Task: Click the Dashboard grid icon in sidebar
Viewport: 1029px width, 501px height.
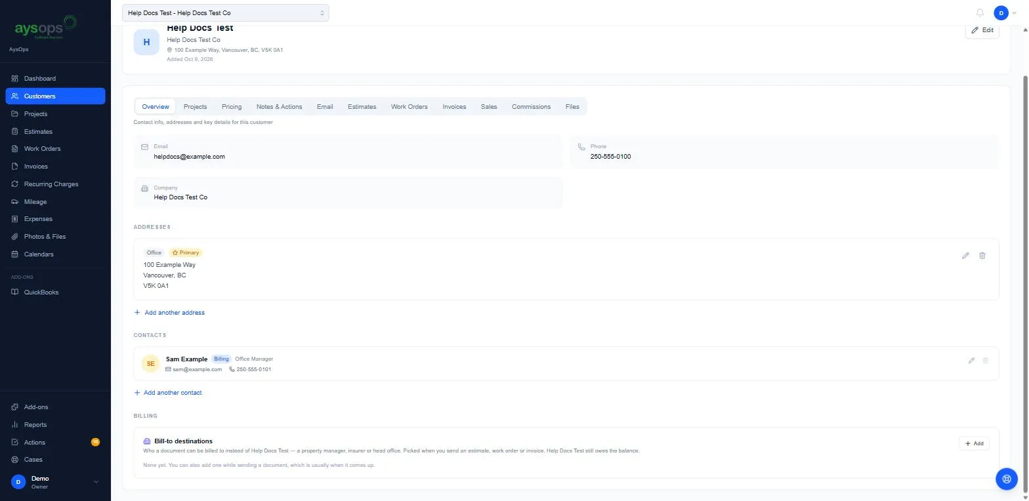Action: (x=15, y=79)
